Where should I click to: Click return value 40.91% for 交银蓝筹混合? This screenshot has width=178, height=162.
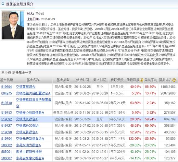pyautogui.click(x=135, y=87)
